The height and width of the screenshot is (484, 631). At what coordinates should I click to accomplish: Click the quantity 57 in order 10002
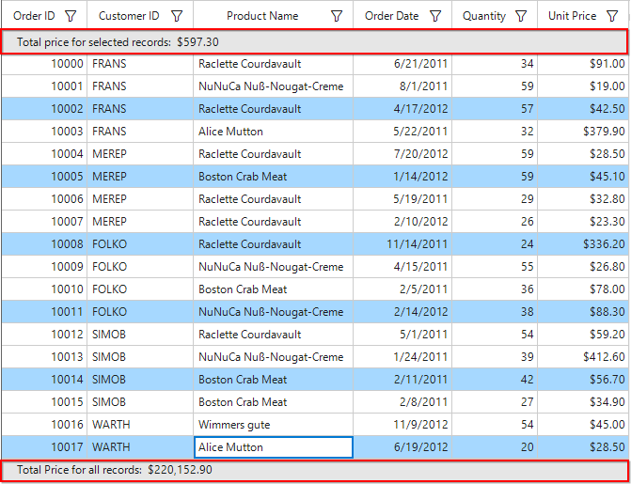[x=495, y=109]
